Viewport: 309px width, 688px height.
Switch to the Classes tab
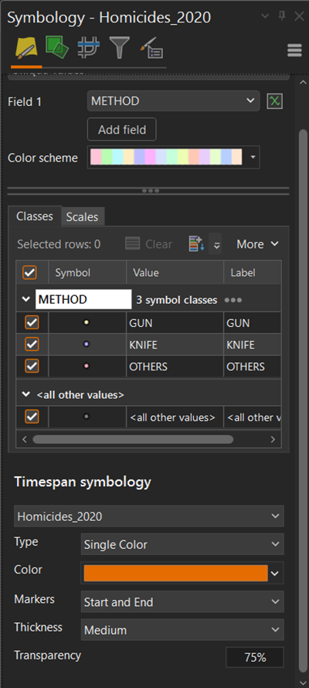tap(35, 216)
